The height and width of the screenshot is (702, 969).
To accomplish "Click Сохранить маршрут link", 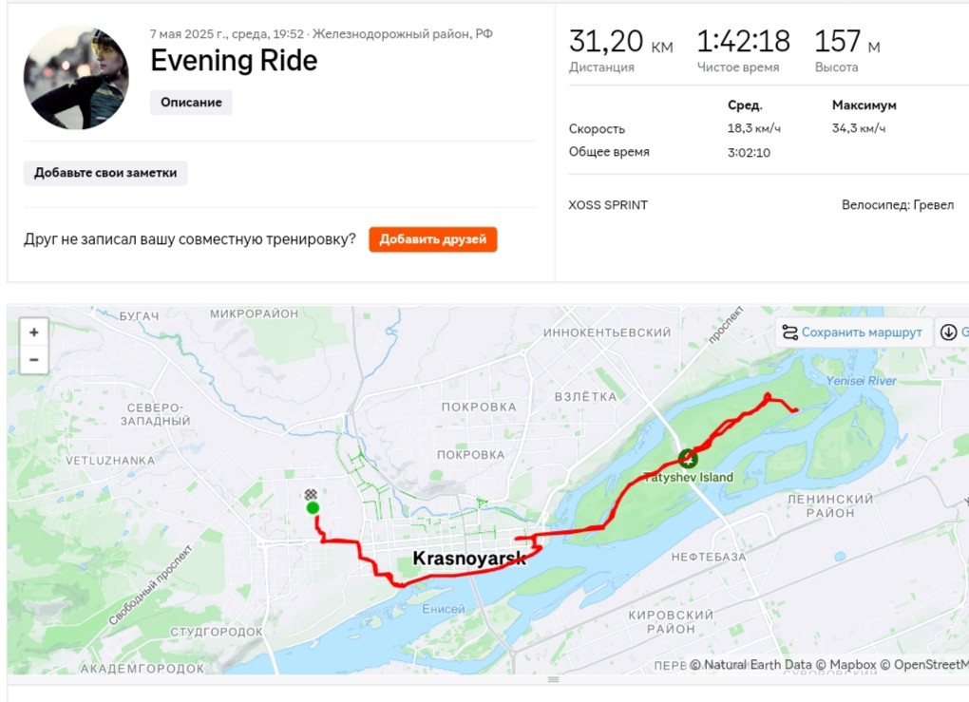I will (x=862, y=332).
